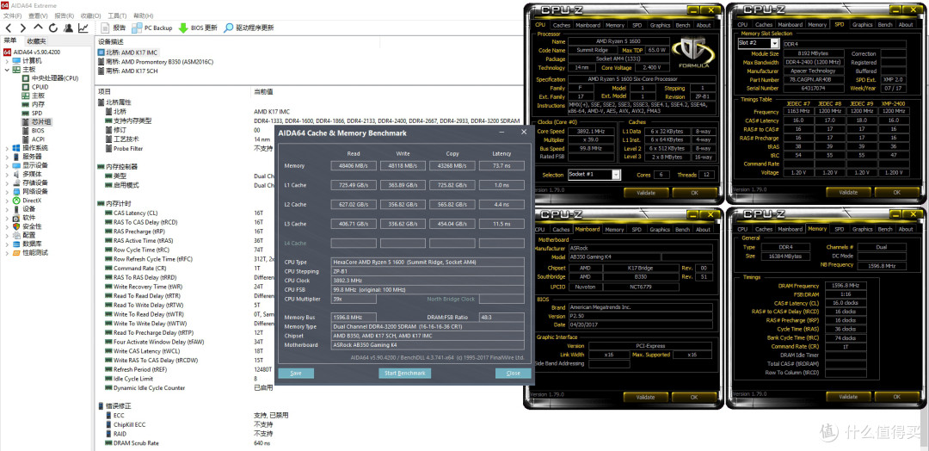
Task: Expand the 显示设备 display node
Action: point(7,165)
